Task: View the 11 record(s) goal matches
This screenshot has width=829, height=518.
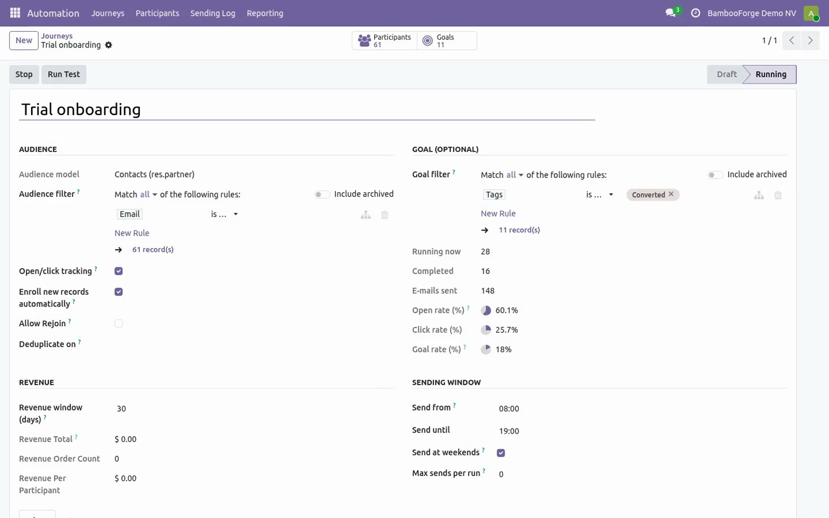Action: [x=519, y=230]
